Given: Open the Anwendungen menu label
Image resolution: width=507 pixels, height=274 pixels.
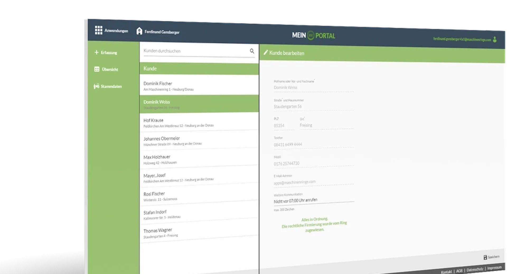Looking at the screenshot, I should [116, 31].
